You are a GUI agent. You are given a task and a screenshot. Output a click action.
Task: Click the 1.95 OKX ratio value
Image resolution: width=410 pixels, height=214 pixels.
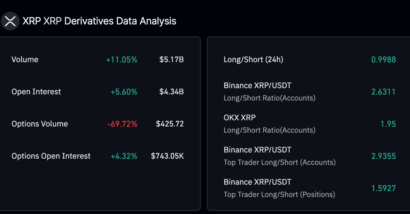click(x=388, y=124)
